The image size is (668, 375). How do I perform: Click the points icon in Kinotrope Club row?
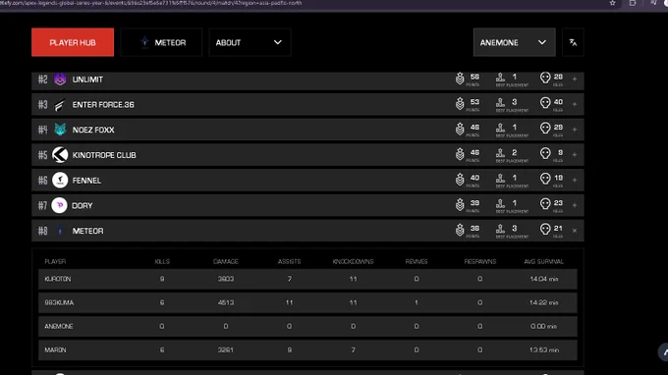coord(460,154)
